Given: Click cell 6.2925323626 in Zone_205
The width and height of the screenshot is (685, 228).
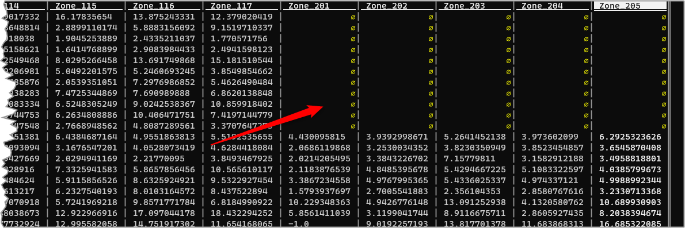Looking at the screenshot, I should (630, 137).
